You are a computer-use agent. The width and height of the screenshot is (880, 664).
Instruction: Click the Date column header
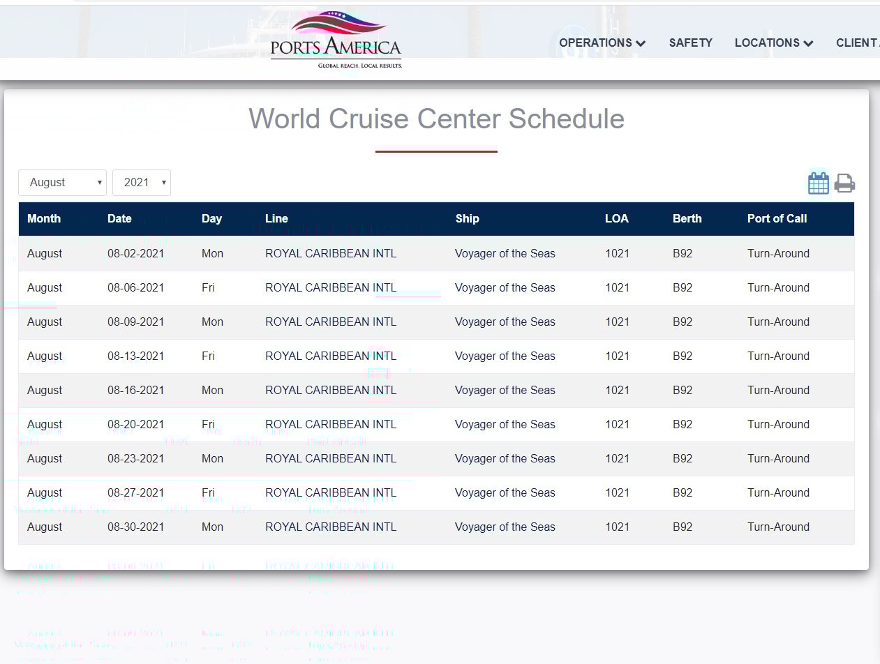(x=119, y=218)
